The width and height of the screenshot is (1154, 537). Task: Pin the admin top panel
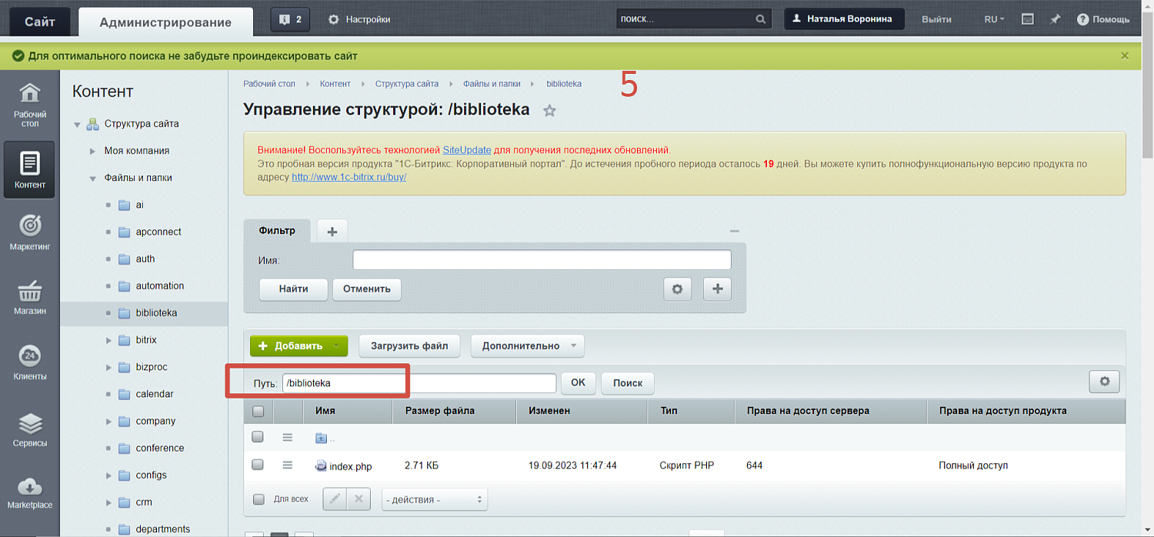[1055, 18]
